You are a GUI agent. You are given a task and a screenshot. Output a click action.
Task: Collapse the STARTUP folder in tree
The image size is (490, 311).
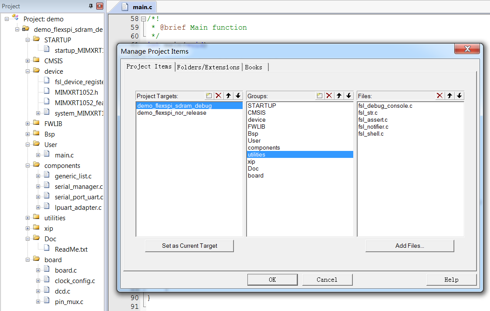click(x=27, y=40)
